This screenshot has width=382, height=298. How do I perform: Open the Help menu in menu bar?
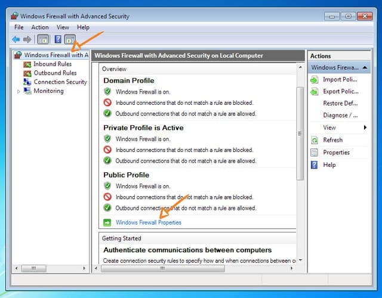83,27
